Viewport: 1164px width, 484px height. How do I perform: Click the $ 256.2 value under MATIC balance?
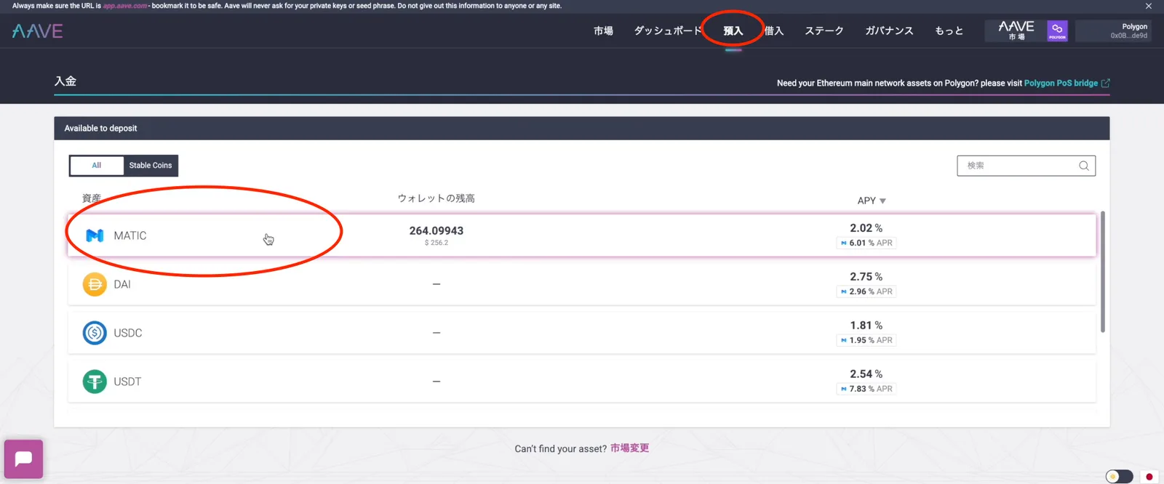[436, 243]
